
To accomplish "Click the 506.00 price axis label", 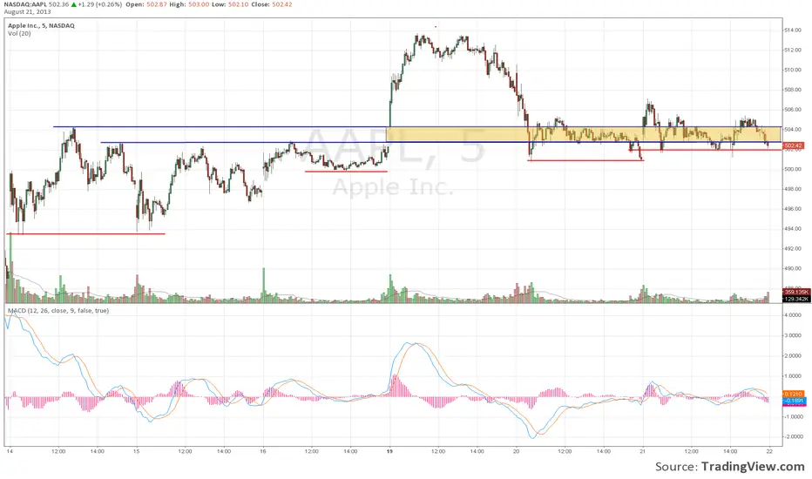I will (793, 110).
